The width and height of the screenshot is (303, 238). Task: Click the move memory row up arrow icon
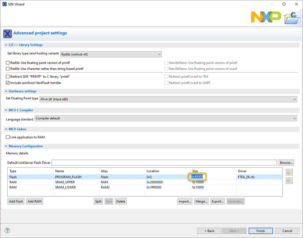coord(289,172)
